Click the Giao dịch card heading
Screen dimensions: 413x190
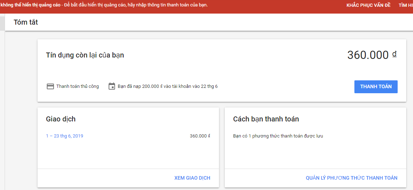61,119
